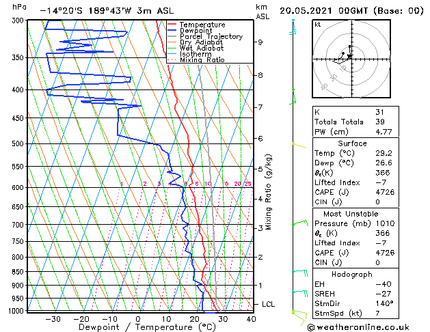The image size is (430, 332).
Task: Click the Mixing Ratio legend entry
Action: [x=196, y=59]
